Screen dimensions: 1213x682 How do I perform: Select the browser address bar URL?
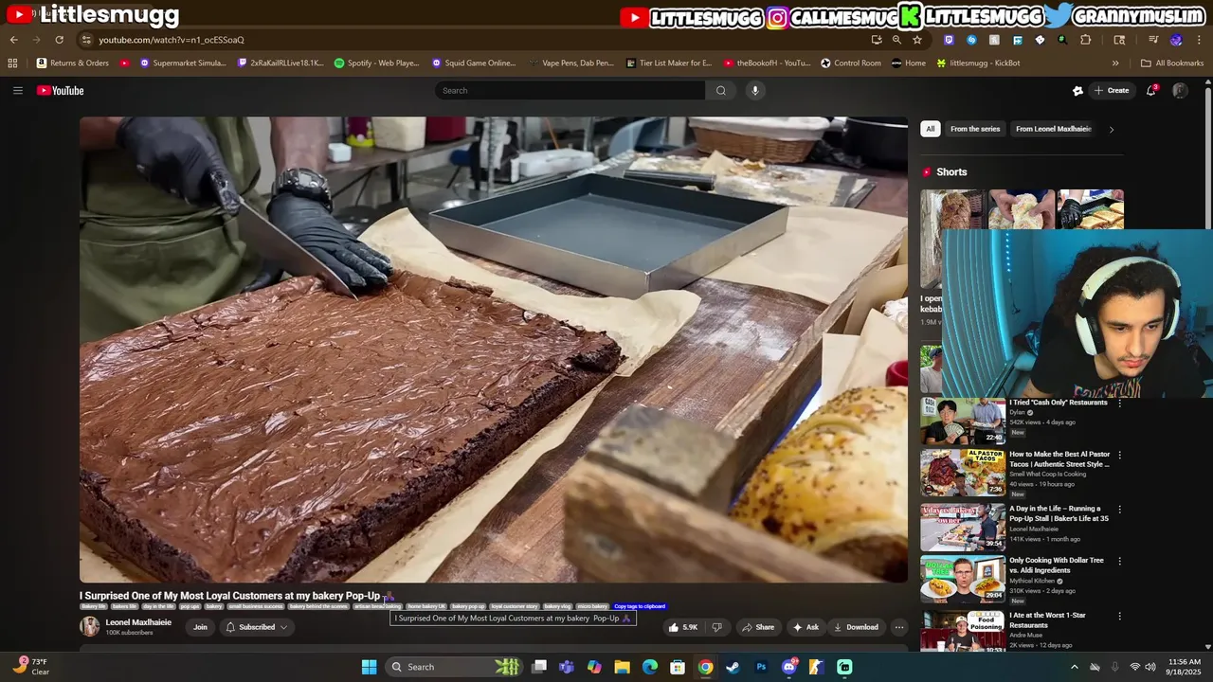[x=172, y=40]
